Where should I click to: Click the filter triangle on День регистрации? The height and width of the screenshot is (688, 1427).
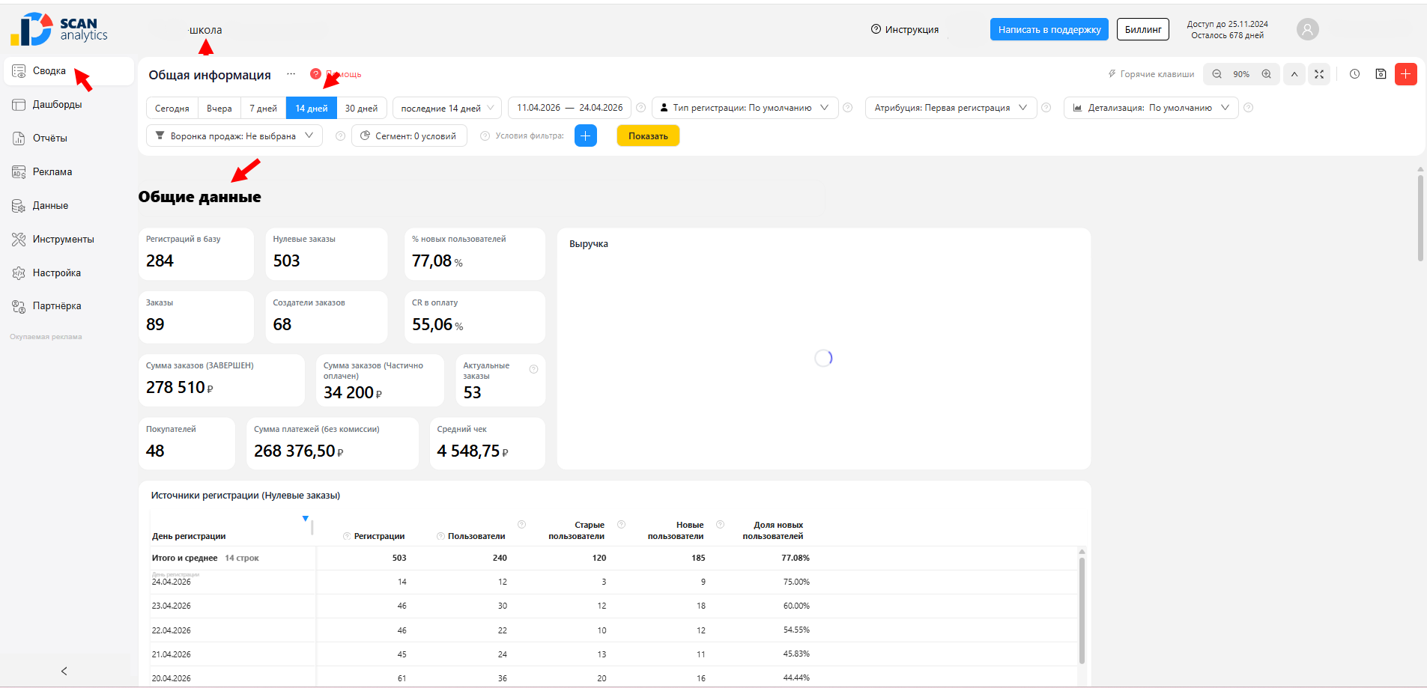[x=306, y=518]
